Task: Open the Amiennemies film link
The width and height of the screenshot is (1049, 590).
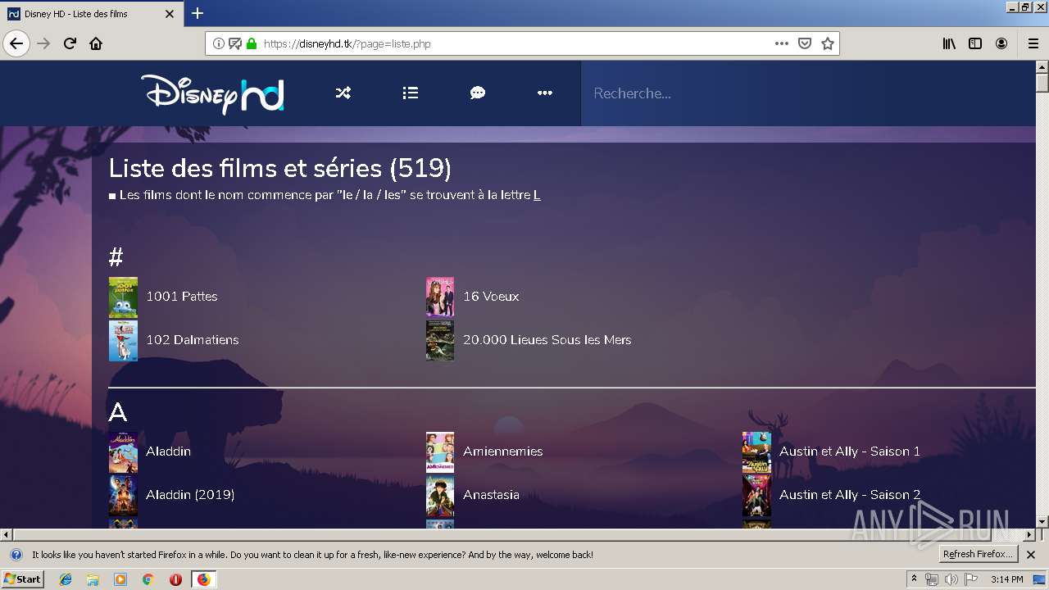Action: (x=503, y=452)
